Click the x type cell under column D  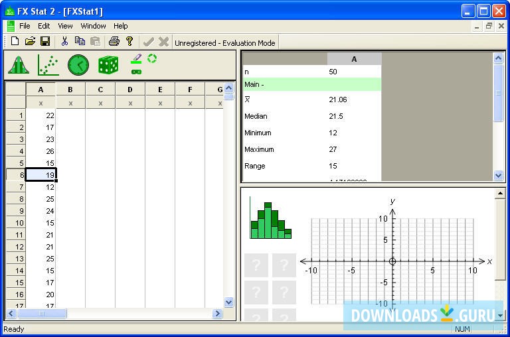click(x=130, y=103)
